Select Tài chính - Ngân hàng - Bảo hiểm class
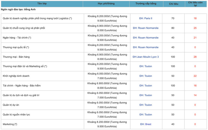The image size is (208, 130). (22, 86)
